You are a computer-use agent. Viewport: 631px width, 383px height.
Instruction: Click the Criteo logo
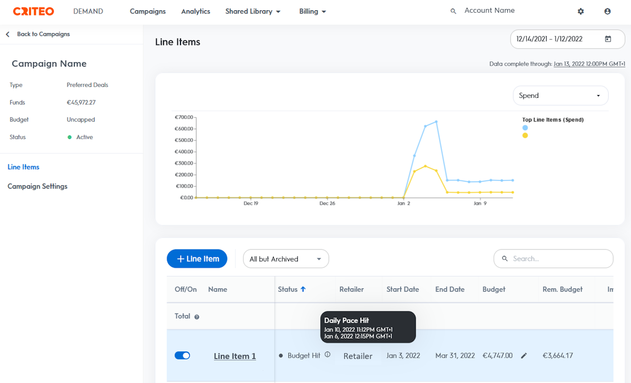[x=34, y=11]
